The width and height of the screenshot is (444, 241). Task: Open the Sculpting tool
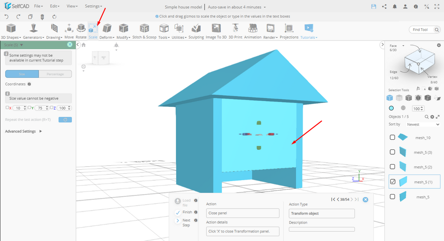point(196,31)
